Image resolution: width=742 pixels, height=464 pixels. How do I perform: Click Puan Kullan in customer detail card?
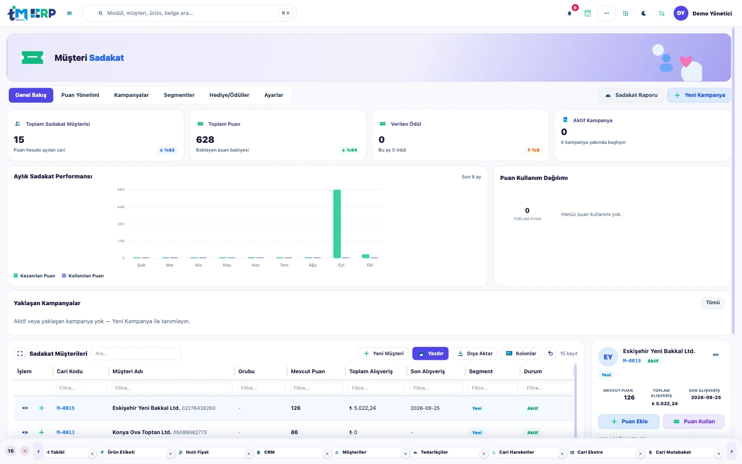(694, 422)
